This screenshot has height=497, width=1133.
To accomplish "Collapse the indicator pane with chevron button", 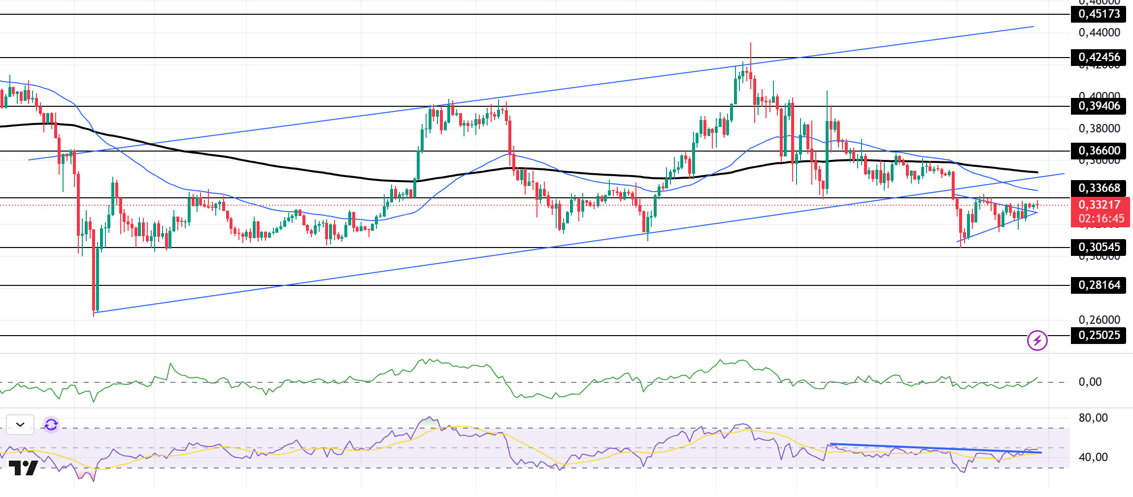I will (20, 424).
